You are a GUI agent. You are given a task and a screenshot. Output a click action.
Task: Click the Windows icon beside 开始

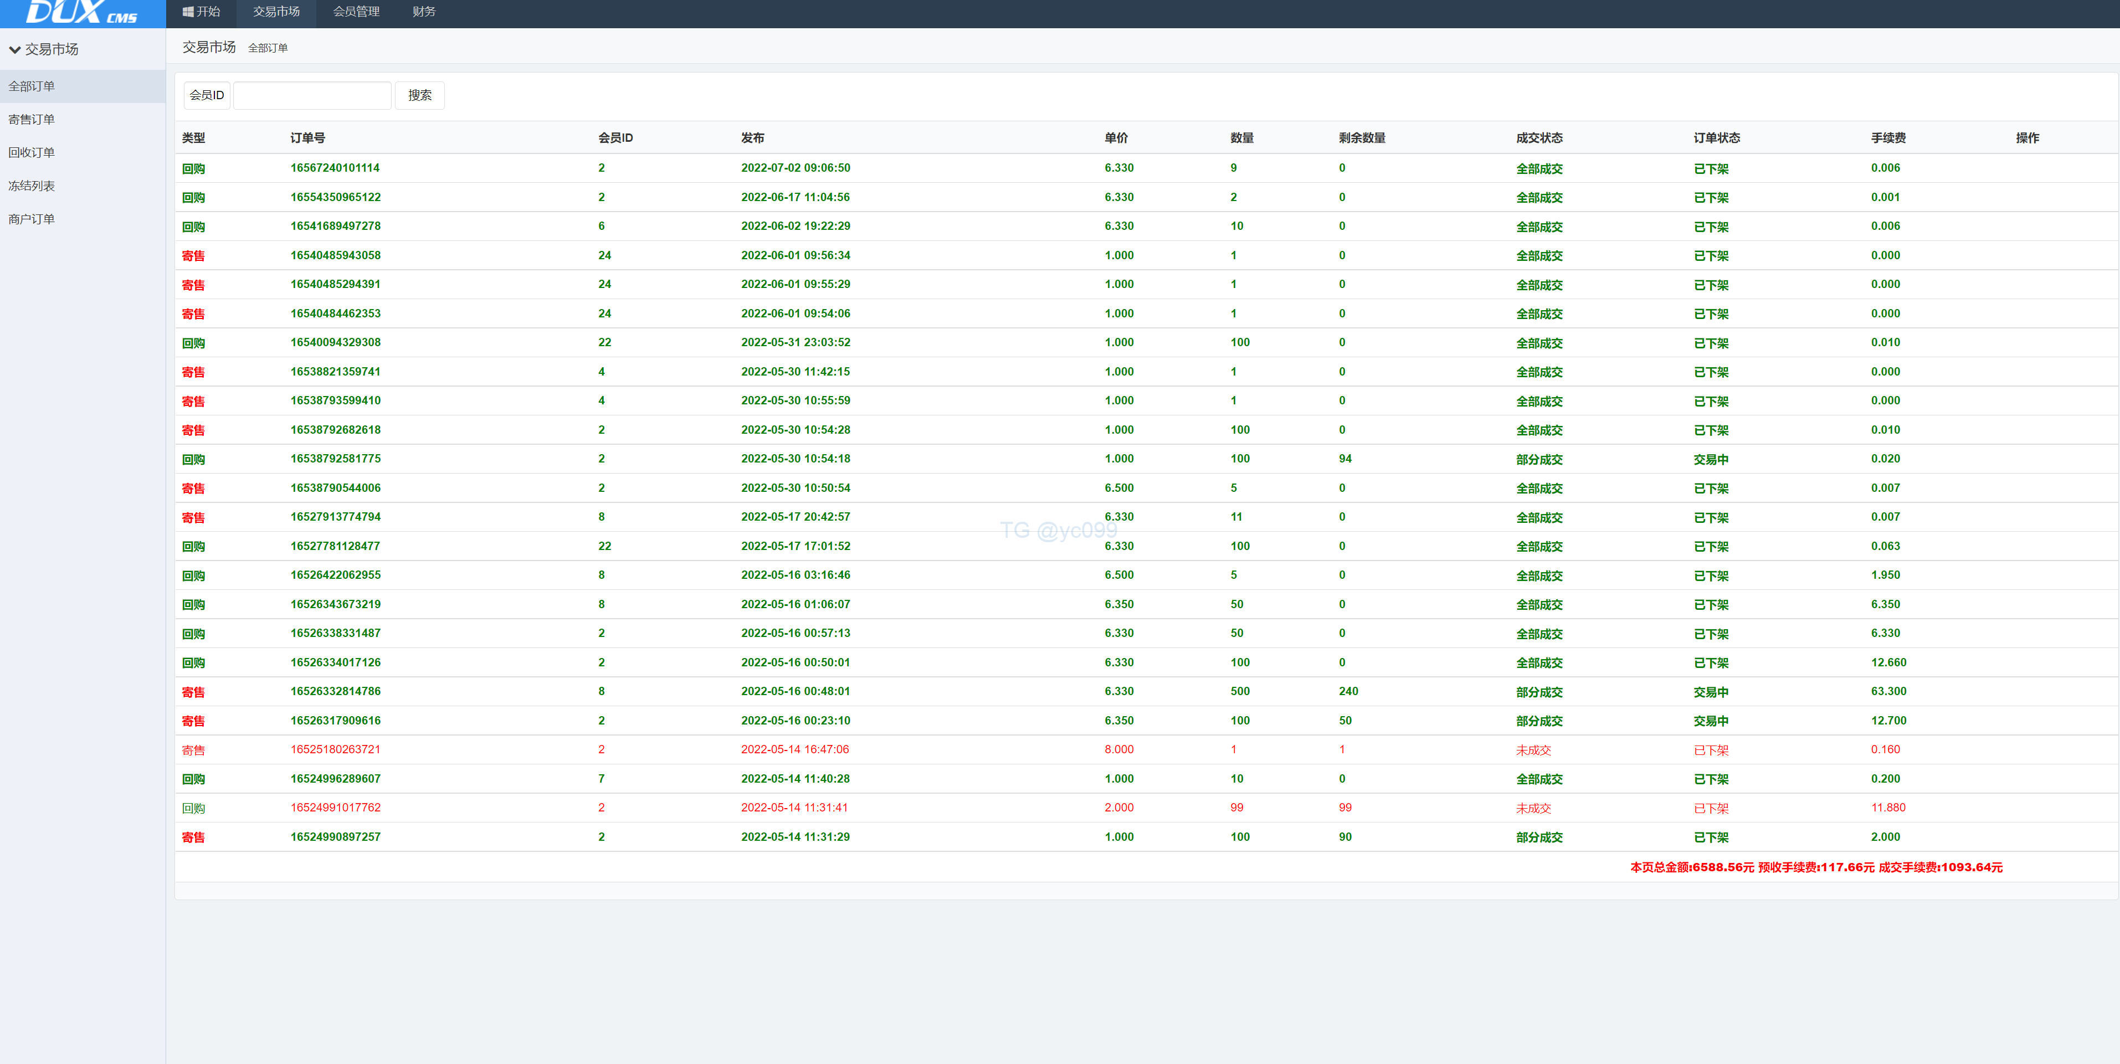[x=188, y=12]
